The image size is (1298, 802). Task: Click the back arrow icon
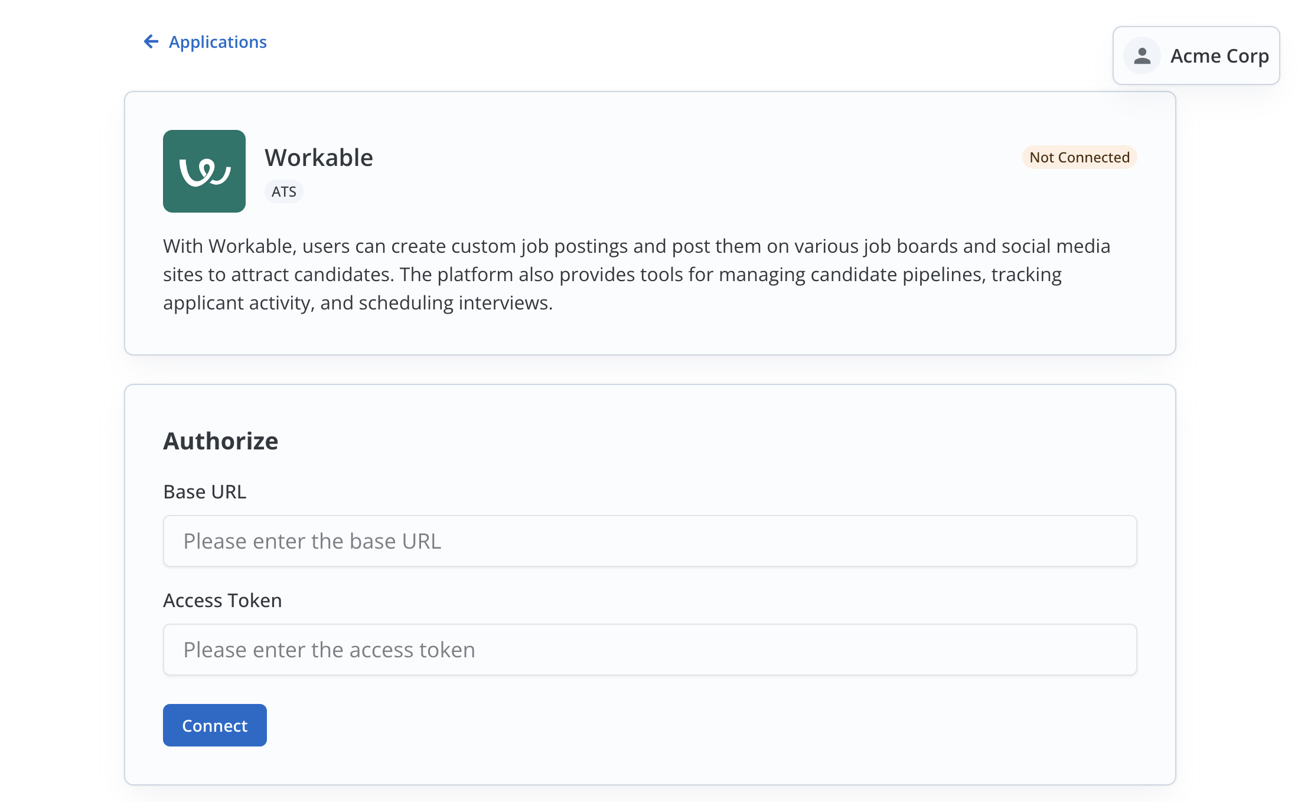pyautogui.click(x=151, y=41)
